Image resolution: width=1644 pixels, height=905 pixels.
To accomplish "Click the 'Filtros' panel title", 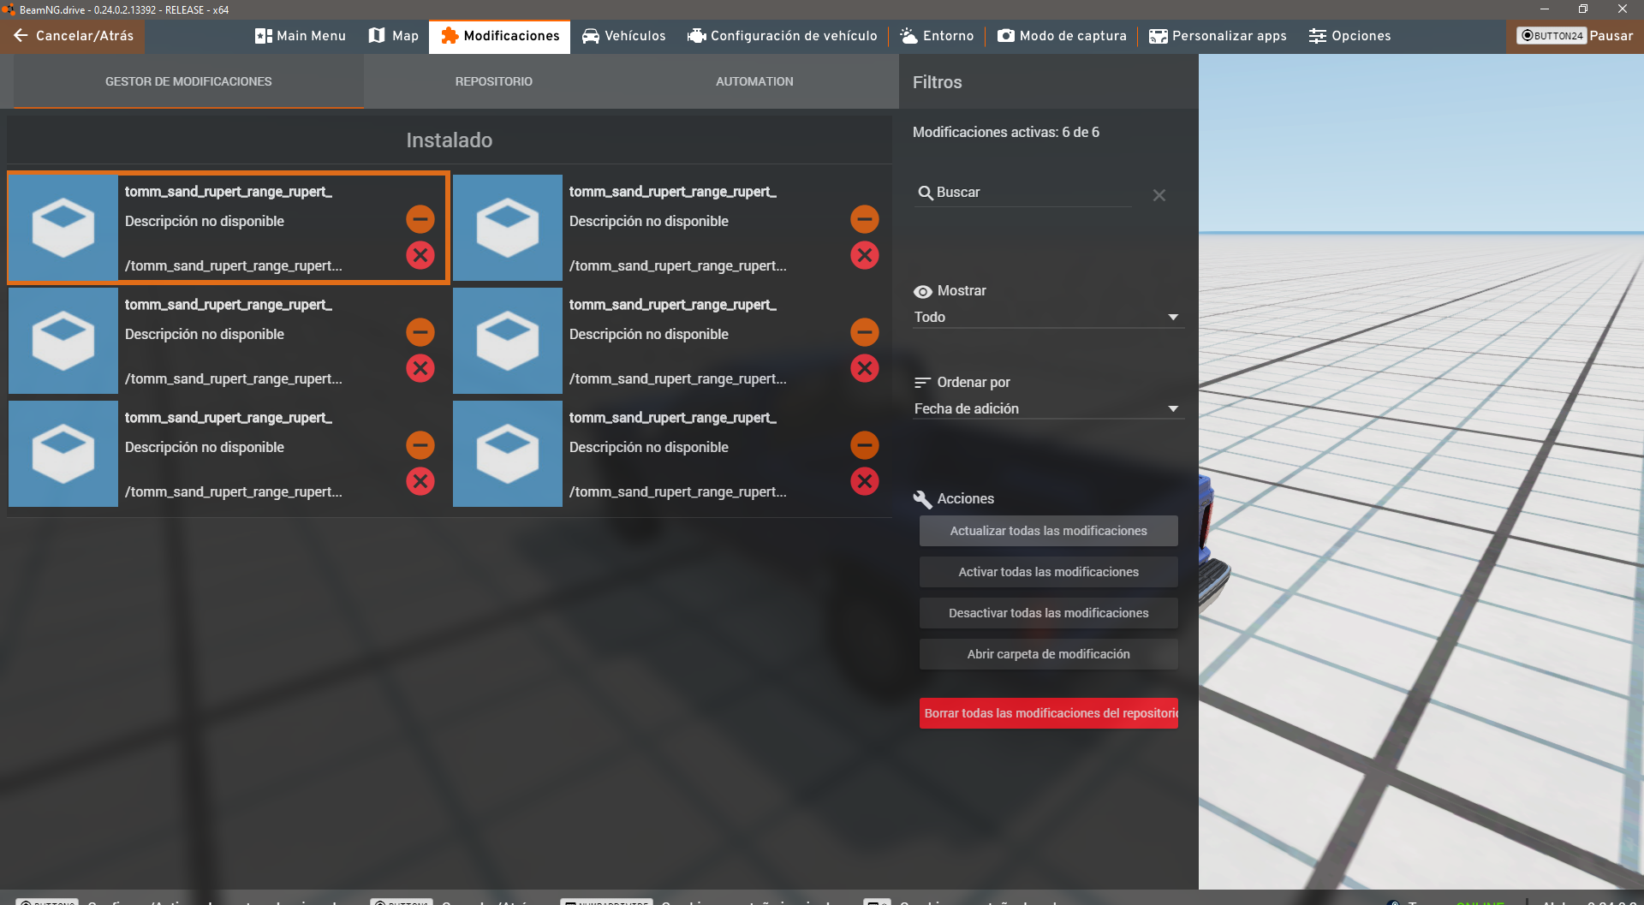I will click(x=937, y=82).
